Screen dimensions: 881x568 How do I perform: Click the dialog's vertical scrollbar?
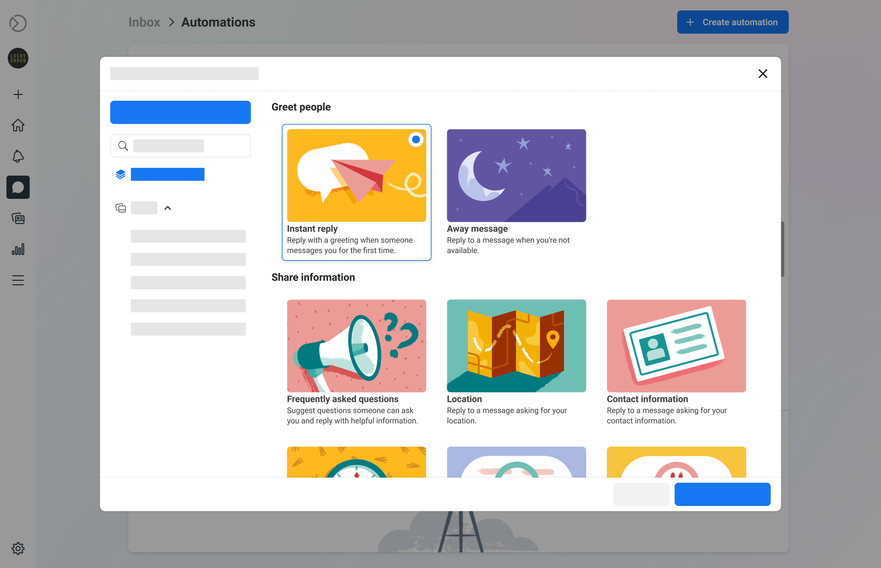782,249
